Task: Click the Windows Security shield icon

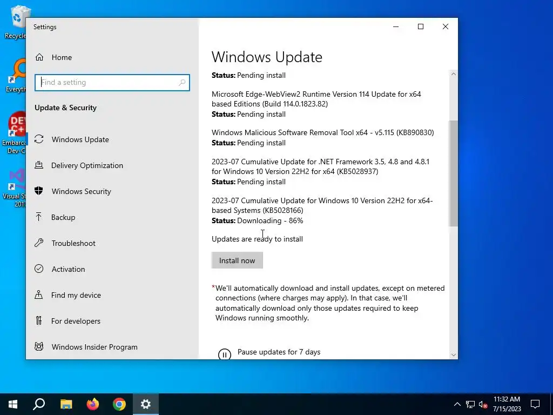Action: 39,191
